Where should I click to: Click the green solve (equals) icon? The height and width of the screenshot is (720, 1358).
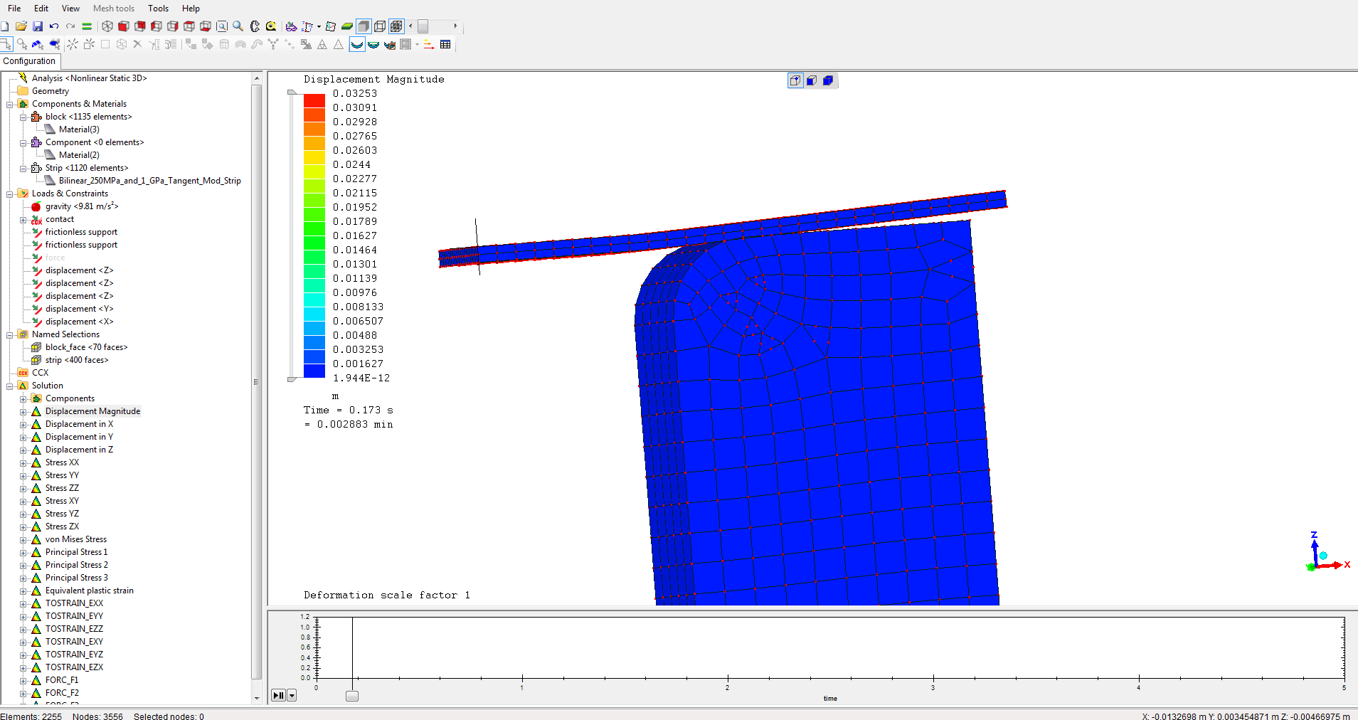pyautogui.click(x=86, y=26)
